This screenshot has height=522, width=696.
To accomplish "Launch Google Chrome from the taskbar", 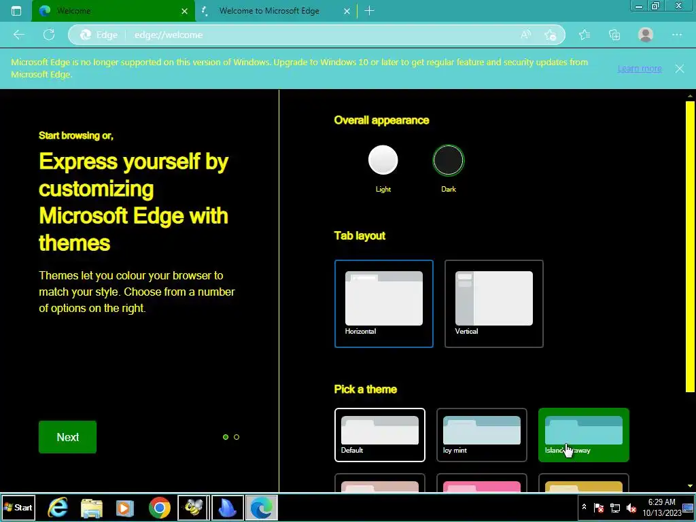I will tap(159, 508).
